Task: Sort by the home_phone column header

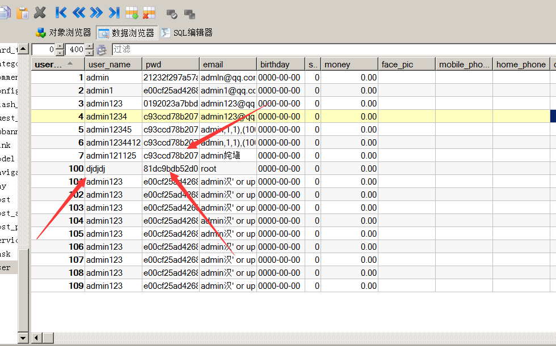Action: tap(521, 65)
